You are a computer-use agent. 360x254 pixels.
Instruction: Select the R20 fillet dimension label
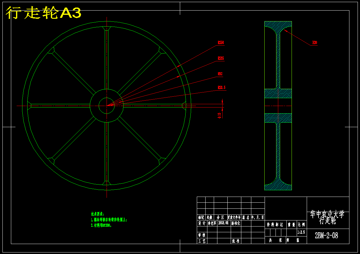tap(315, 43)
